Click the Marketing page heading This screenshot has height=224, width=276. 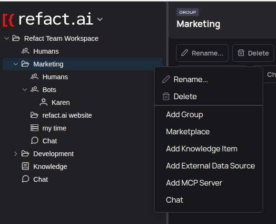point(198,24)
